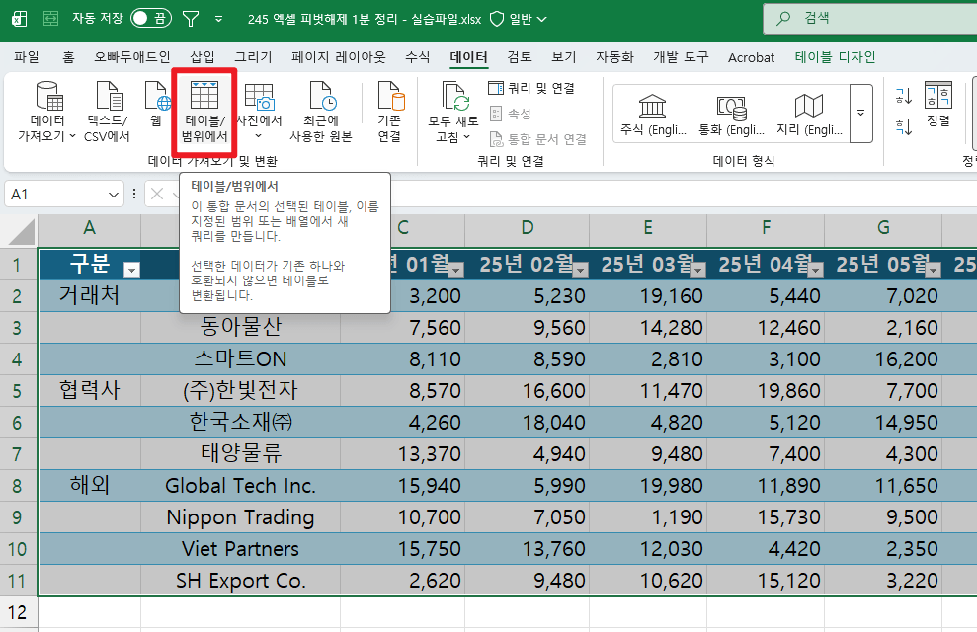Click the Properties (속성) button

[x=511, y=114]
